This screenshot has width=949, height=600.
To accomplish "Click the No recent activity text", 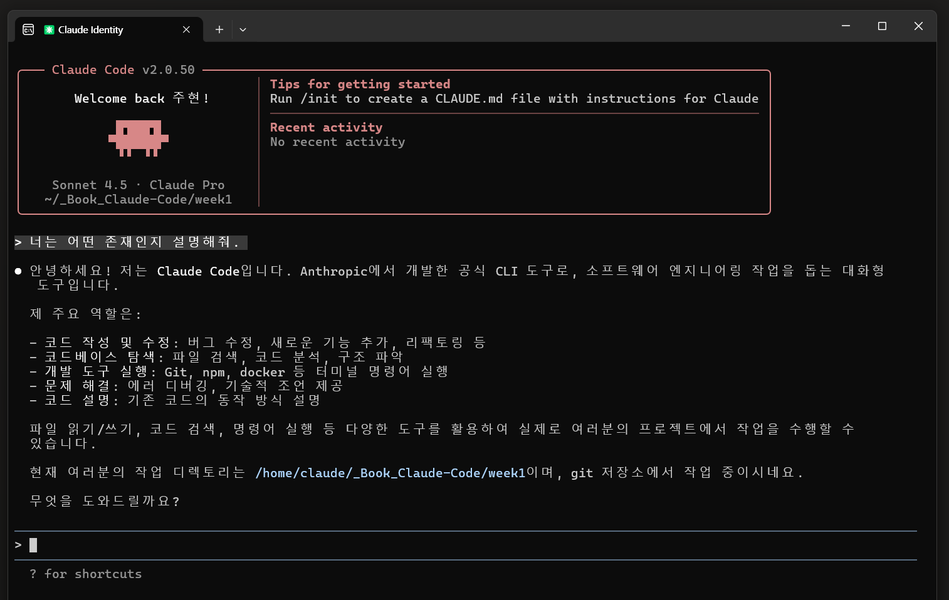I will tap(337, 142).
